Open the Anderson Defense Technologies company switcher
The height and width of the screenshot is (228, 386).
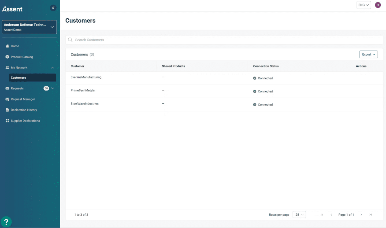point(29,27)
